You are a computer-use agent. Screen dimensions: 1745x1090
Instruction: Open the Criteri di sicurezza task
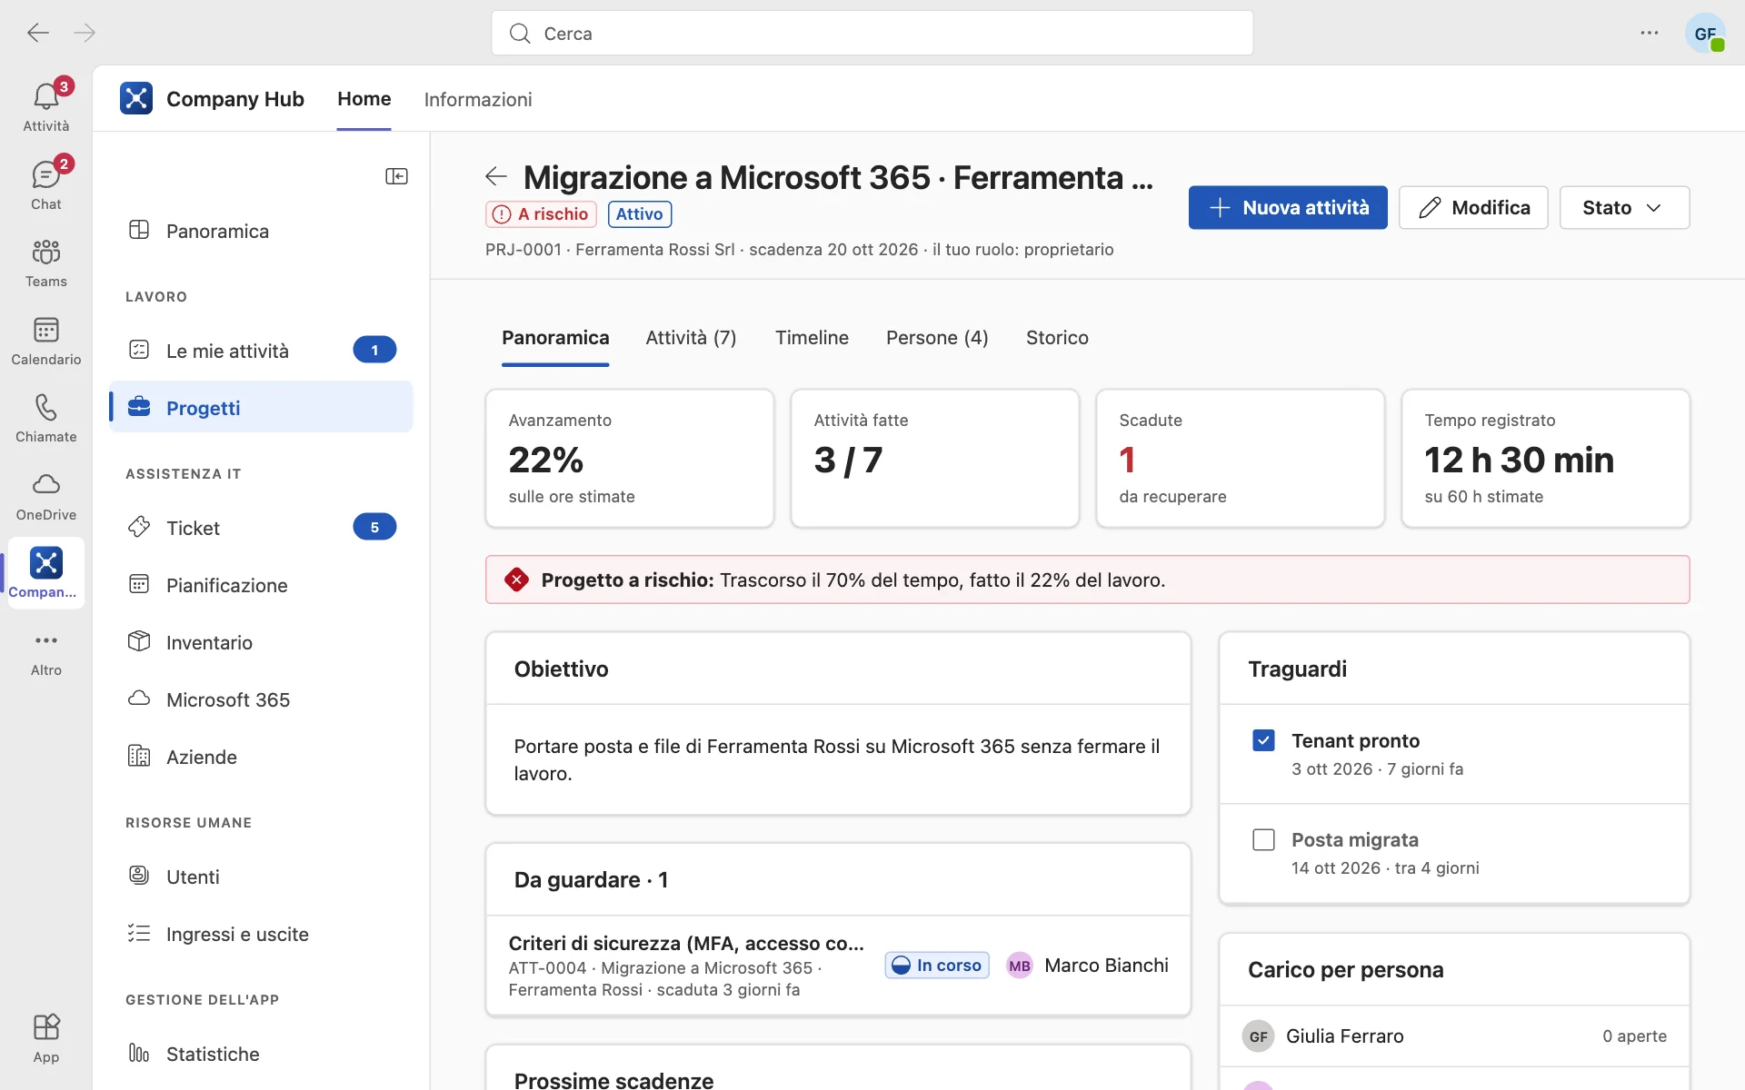click(x=686, y=943)
